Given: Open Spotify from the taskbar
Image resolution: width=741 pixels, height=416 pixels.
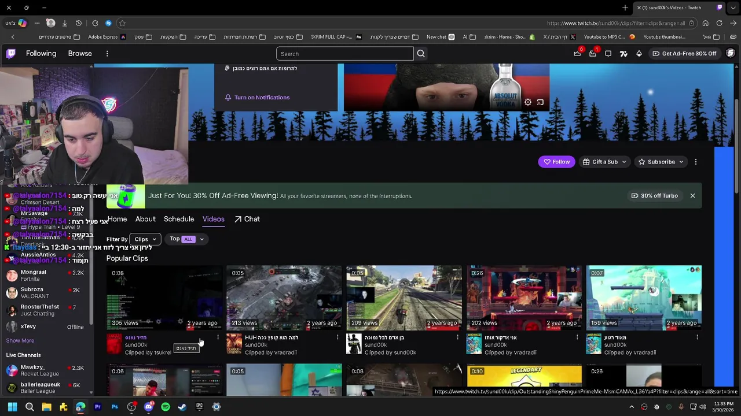Looking at the screenshot, I should (x=166, y=407).
